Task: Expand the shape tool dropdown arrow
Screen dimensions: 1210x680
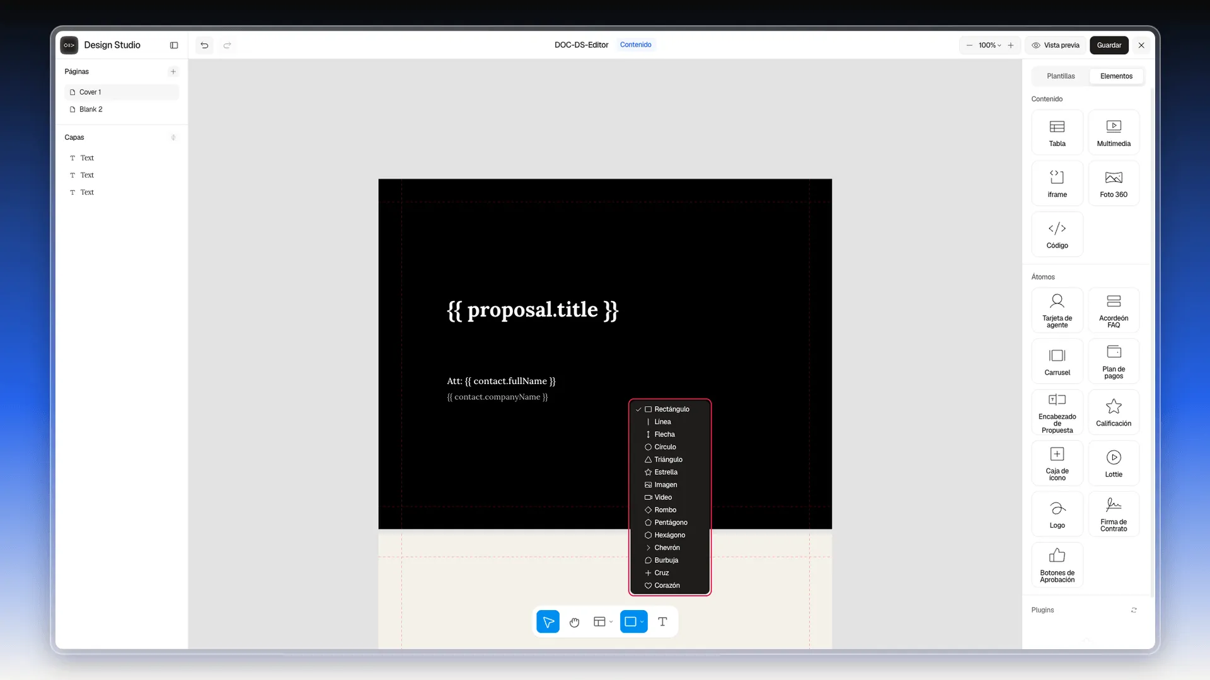Action: 642,622
